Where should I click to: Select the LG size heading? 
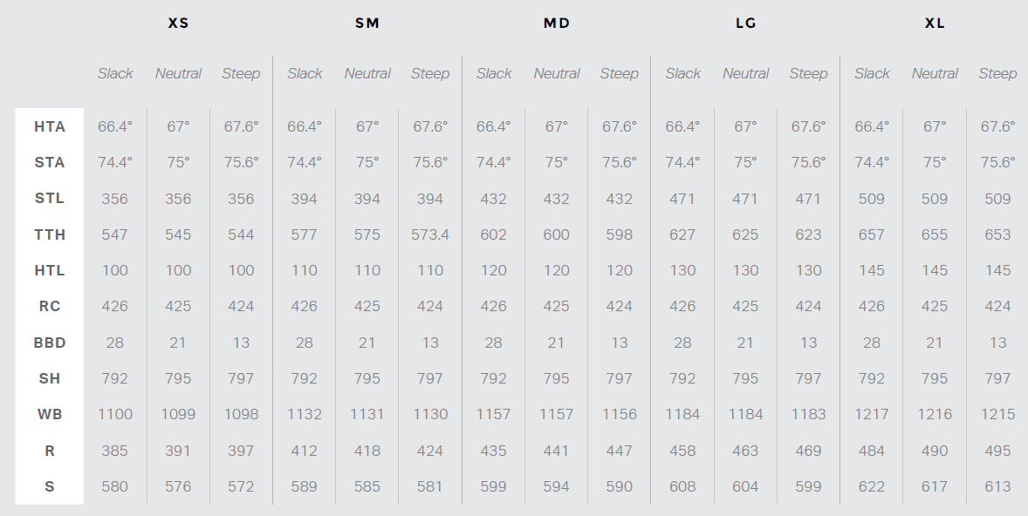[745, 23]
